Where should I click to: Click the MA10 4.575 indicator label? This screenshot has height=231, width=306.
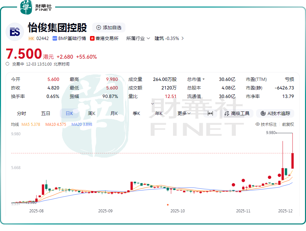(55, 124)
